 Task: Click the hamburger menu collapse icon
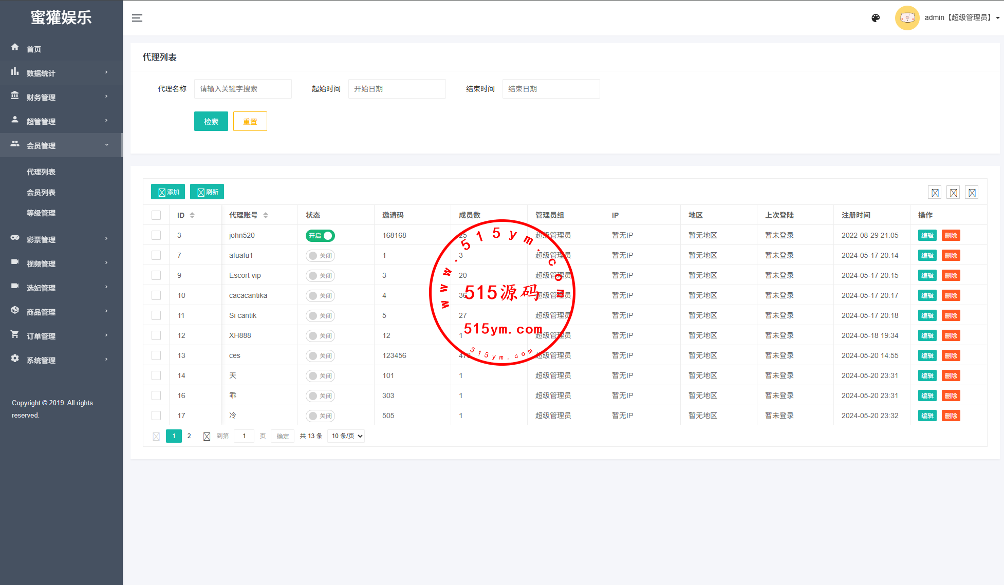click(x=137, y=18)
